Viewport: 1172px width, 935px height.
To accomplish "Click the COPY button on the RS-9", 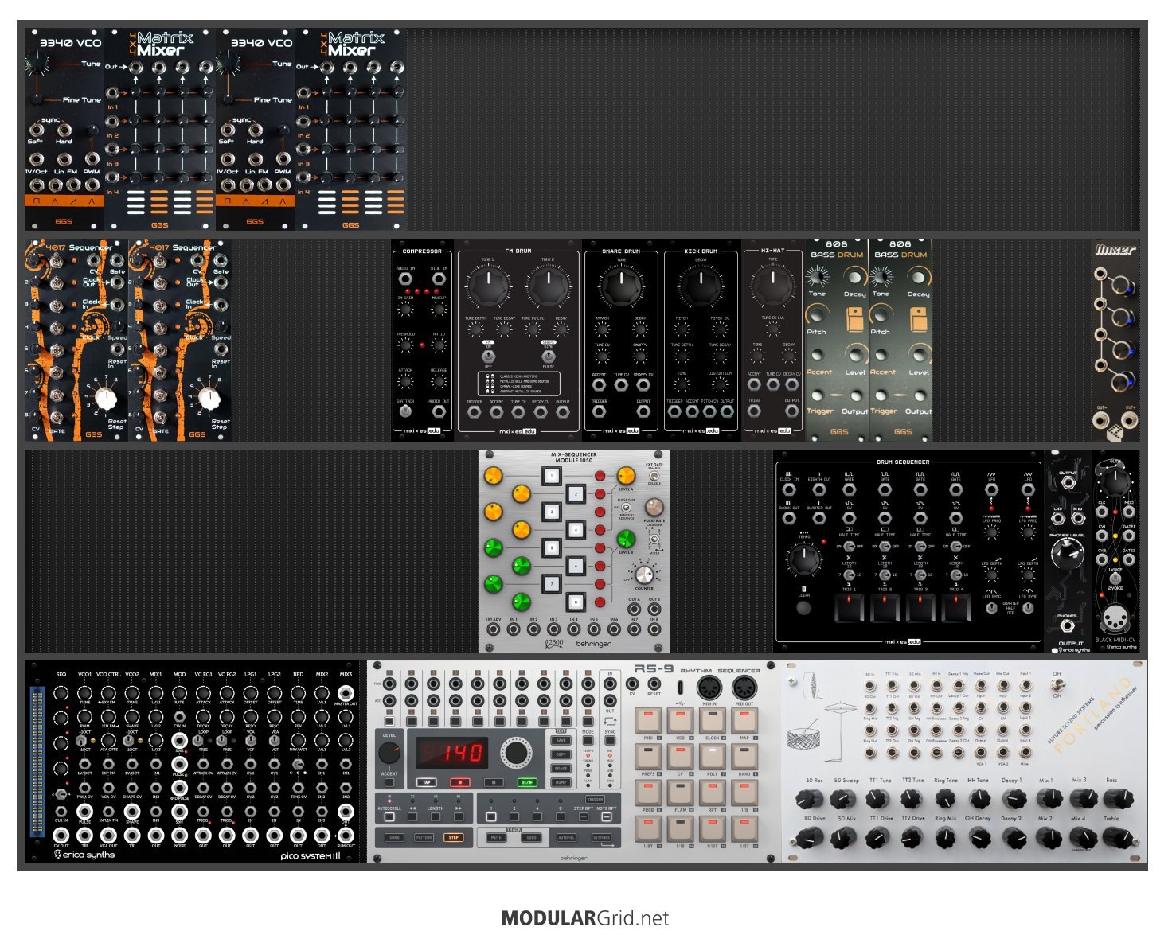I will coord(561,754).
